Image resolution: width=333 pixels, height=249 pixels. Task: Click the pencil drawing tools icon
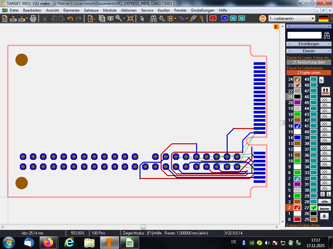click(x=193, y=18)
